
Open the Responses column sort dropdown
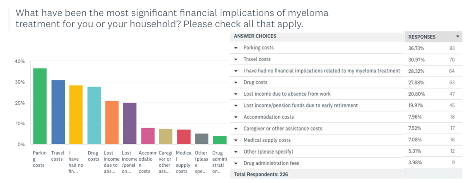(x=458, y=37)
